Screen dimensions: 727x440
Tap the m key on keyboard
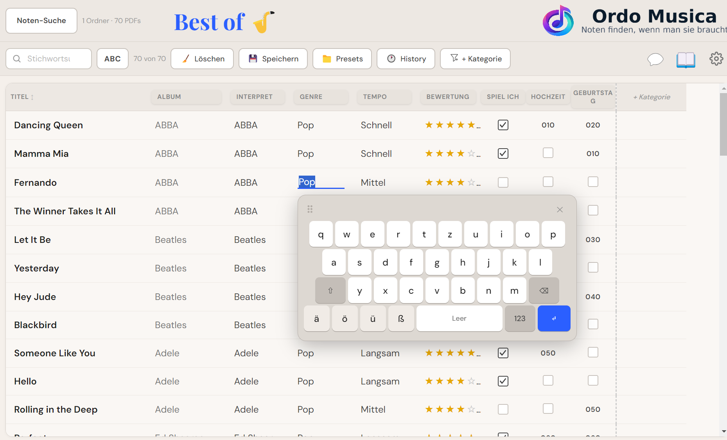point(515,291)
